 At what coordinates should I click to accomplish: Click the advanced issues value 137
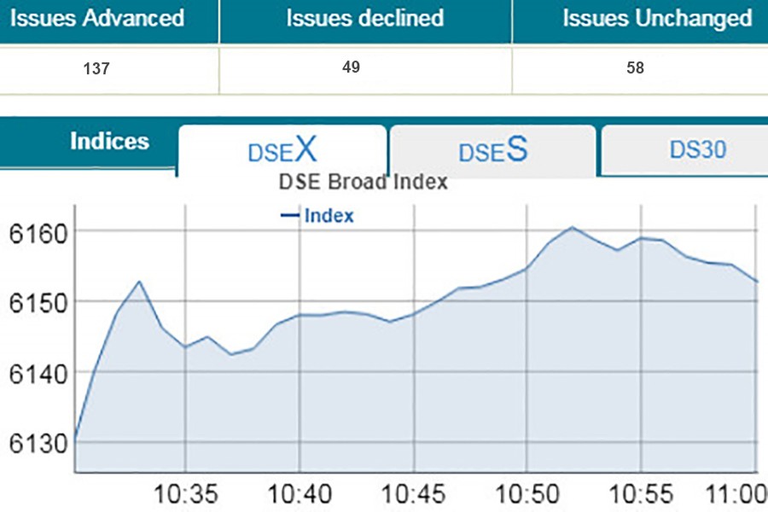coord(96,69)
